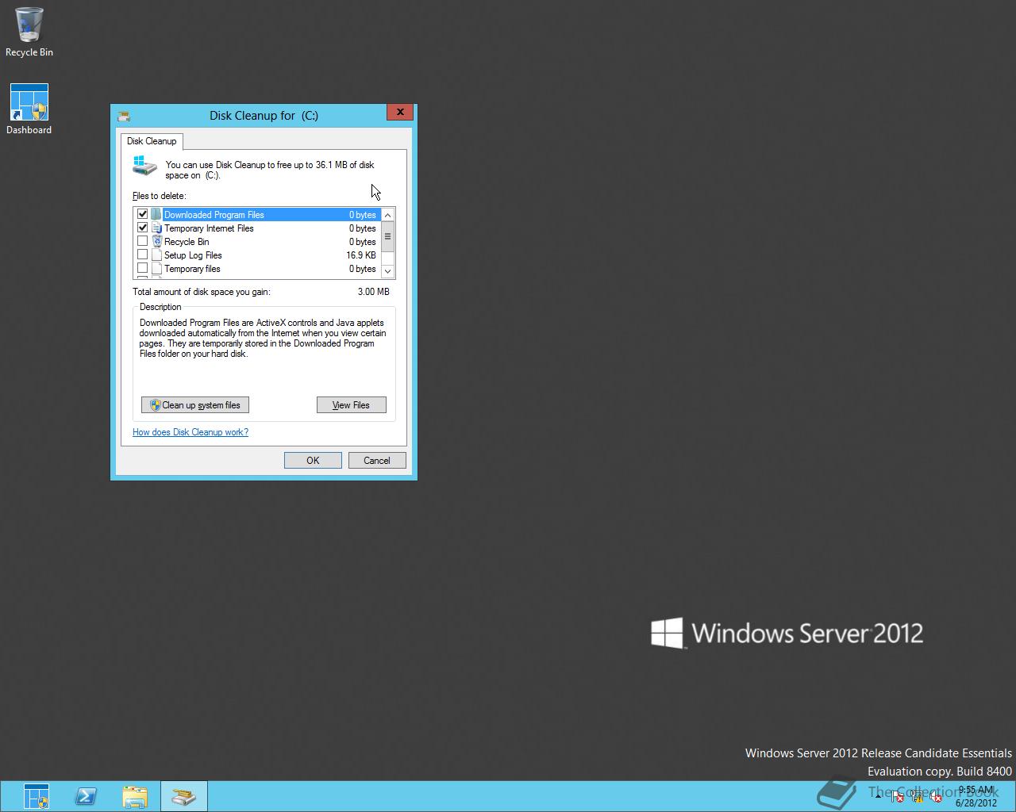
Task: Click the file list scroll-down arrow
Action: (387, 271)
